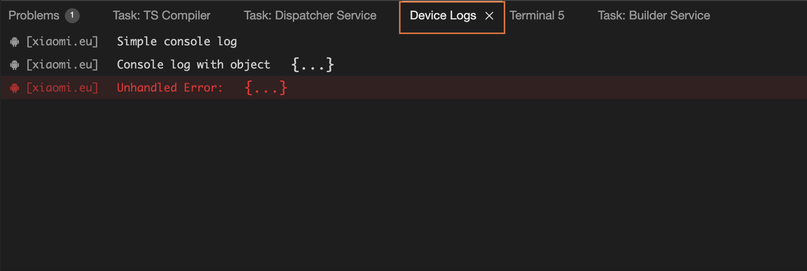This screenshot has width=807, height=271.
Task: Select the Device Logs tab
Action: point(443,15)
